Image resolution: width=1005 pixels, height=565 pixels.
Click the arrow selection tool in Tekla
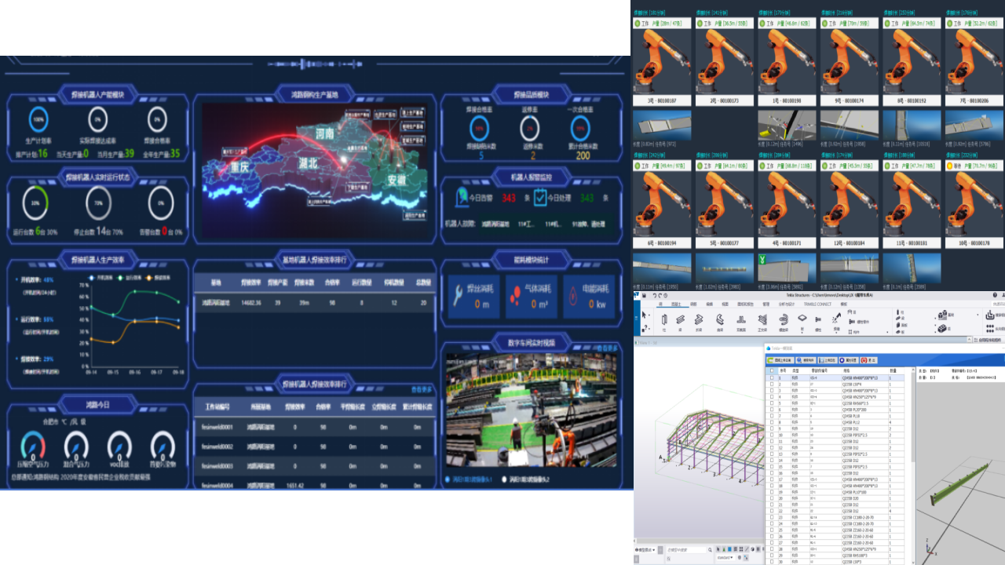click(x=643, y=315)
